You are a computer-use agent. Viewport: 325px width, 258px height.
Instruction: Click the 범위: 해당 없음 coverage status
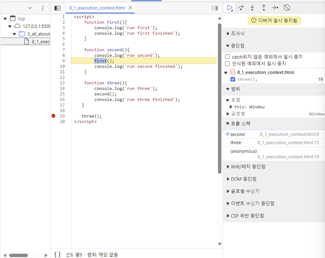(103, 255)
